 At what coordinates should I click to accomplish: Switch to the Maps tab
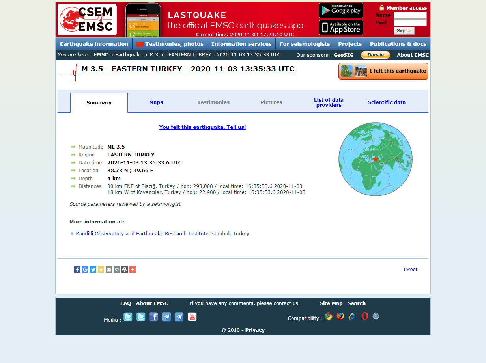click(156, 102)
